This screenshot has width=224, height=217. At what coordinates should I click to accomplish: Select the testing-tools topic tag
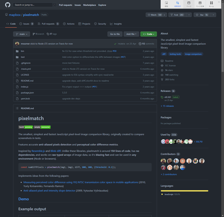pos(175,54)
